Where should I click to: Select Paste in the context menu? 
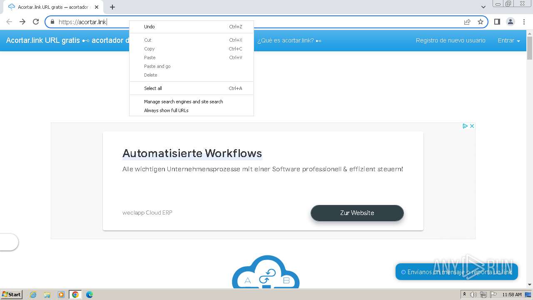[x=192, y=57]
